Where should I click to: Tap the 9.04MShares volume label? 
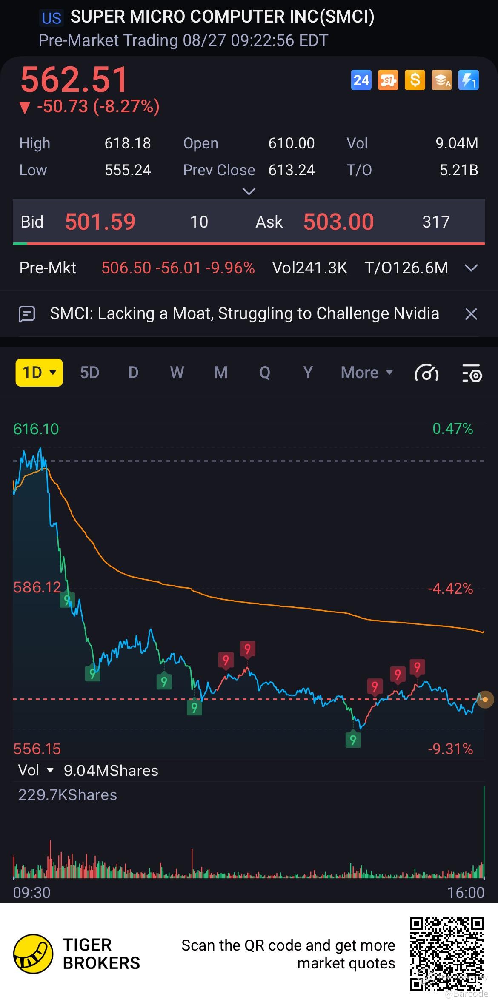pyautogui.click(x=111, y=770)
